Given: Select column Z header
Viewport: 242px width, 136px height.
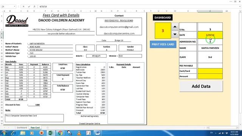Looking at the screenshot, I should (210, 11).
